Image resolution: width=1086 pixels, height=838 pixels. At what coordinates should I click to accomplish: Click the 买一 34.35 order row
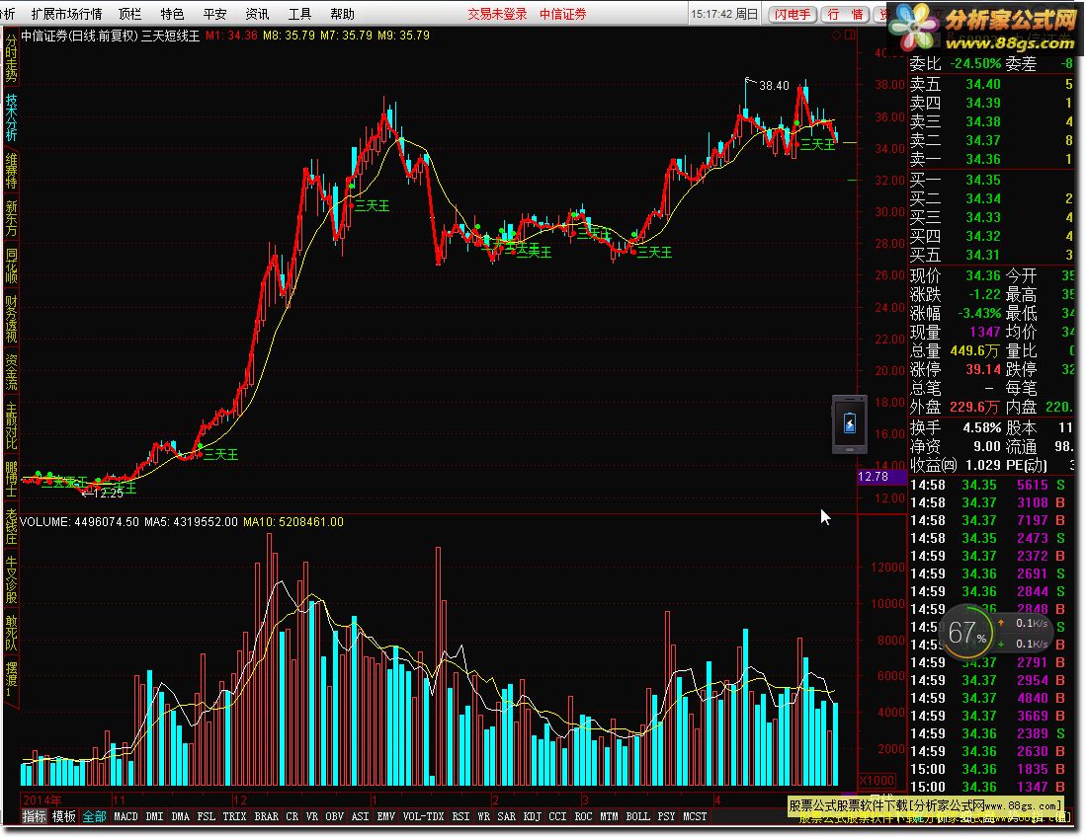[x=992, y=180]
